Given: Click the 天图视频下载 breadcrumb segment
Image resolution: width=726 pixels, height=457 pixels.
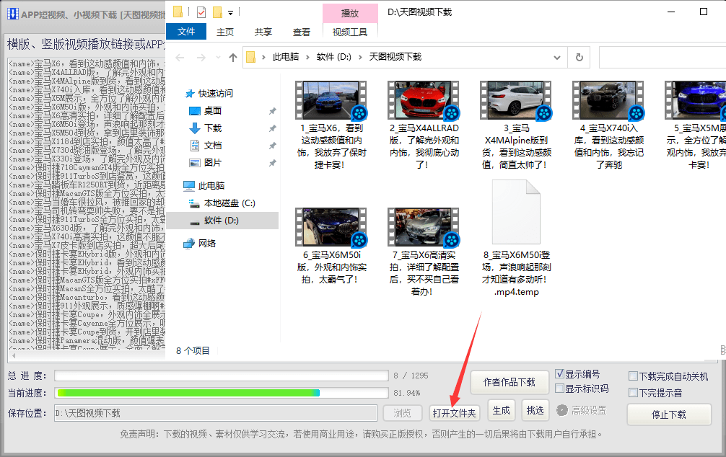Looking at the screenshot, I should coord(395,57).
